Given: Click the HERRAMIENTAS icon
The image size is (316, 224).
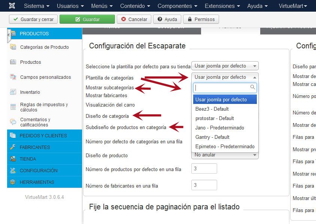Looking at the screenshot, I should click(x=13, y=182).
